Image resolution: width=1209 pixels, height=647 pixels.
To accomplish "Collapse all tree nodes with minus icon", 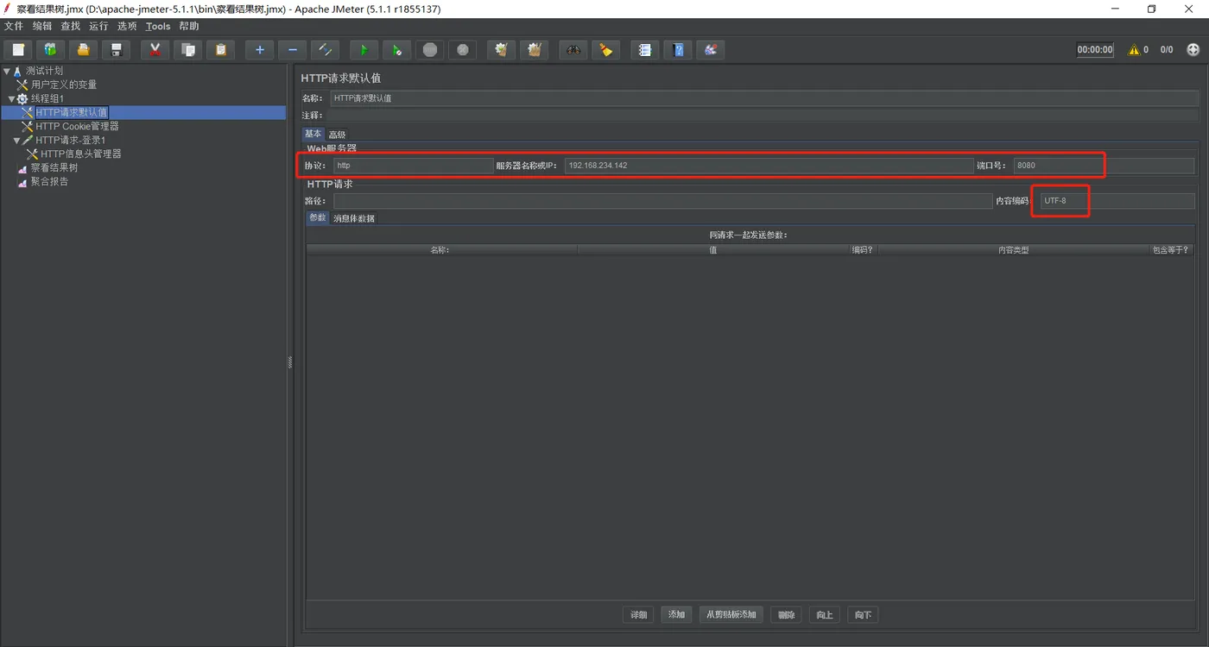I will pyautogui.click(x=292, y=49).
